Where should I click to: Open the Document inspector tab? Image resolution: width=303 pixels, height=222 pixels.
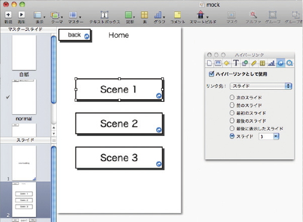(x=209, y=63)
